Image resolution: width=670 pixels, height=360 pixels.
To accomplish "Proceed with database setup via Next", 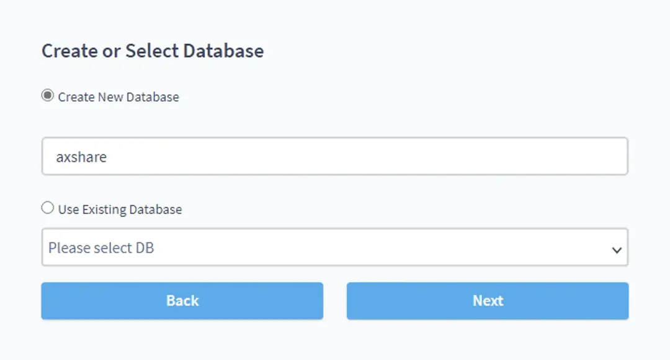I will coord(488,301).
